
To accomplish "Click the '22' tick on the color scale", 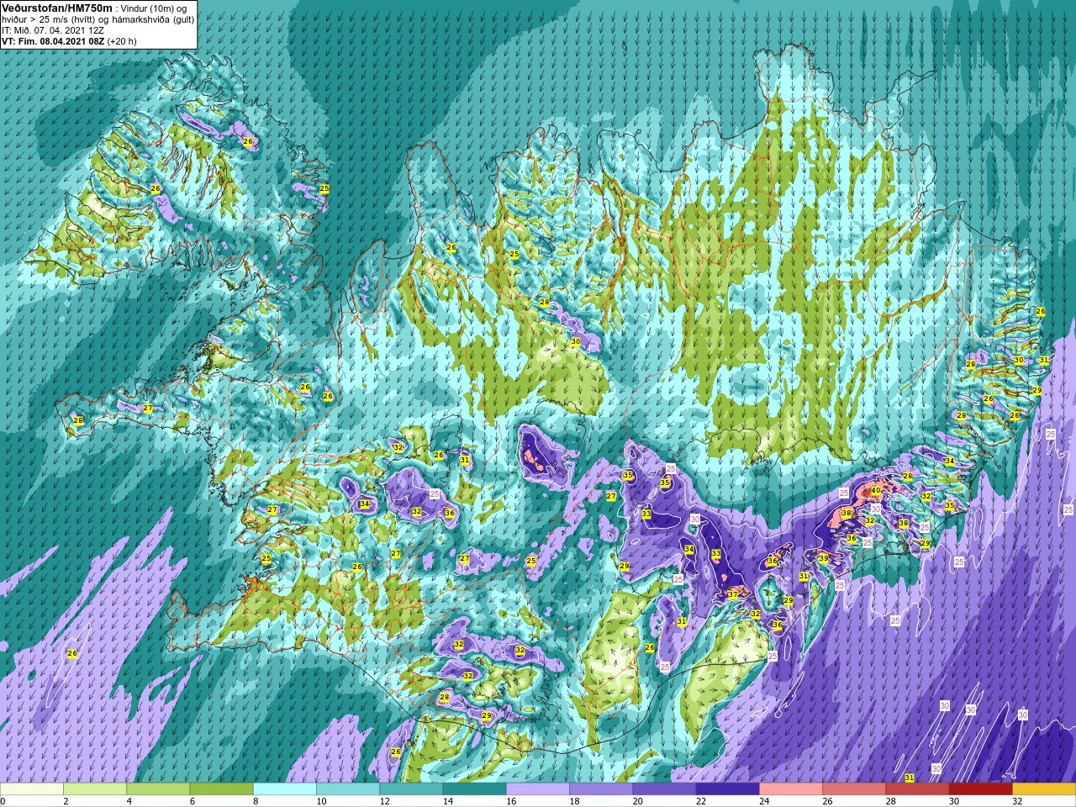I will point(700,801).
